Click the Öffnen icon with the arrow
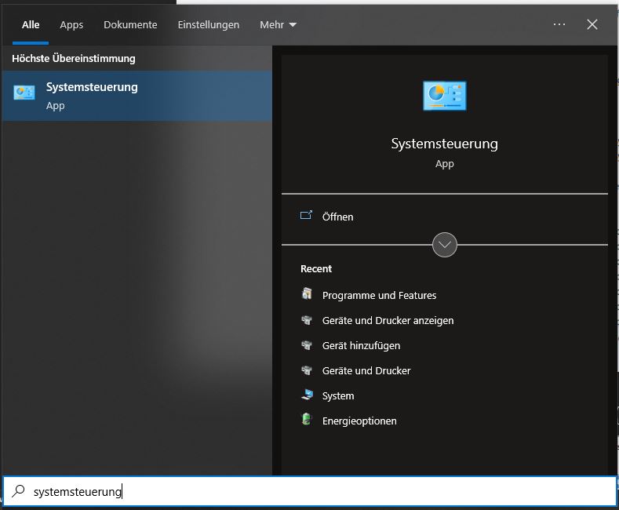 [x=307, y=216]
